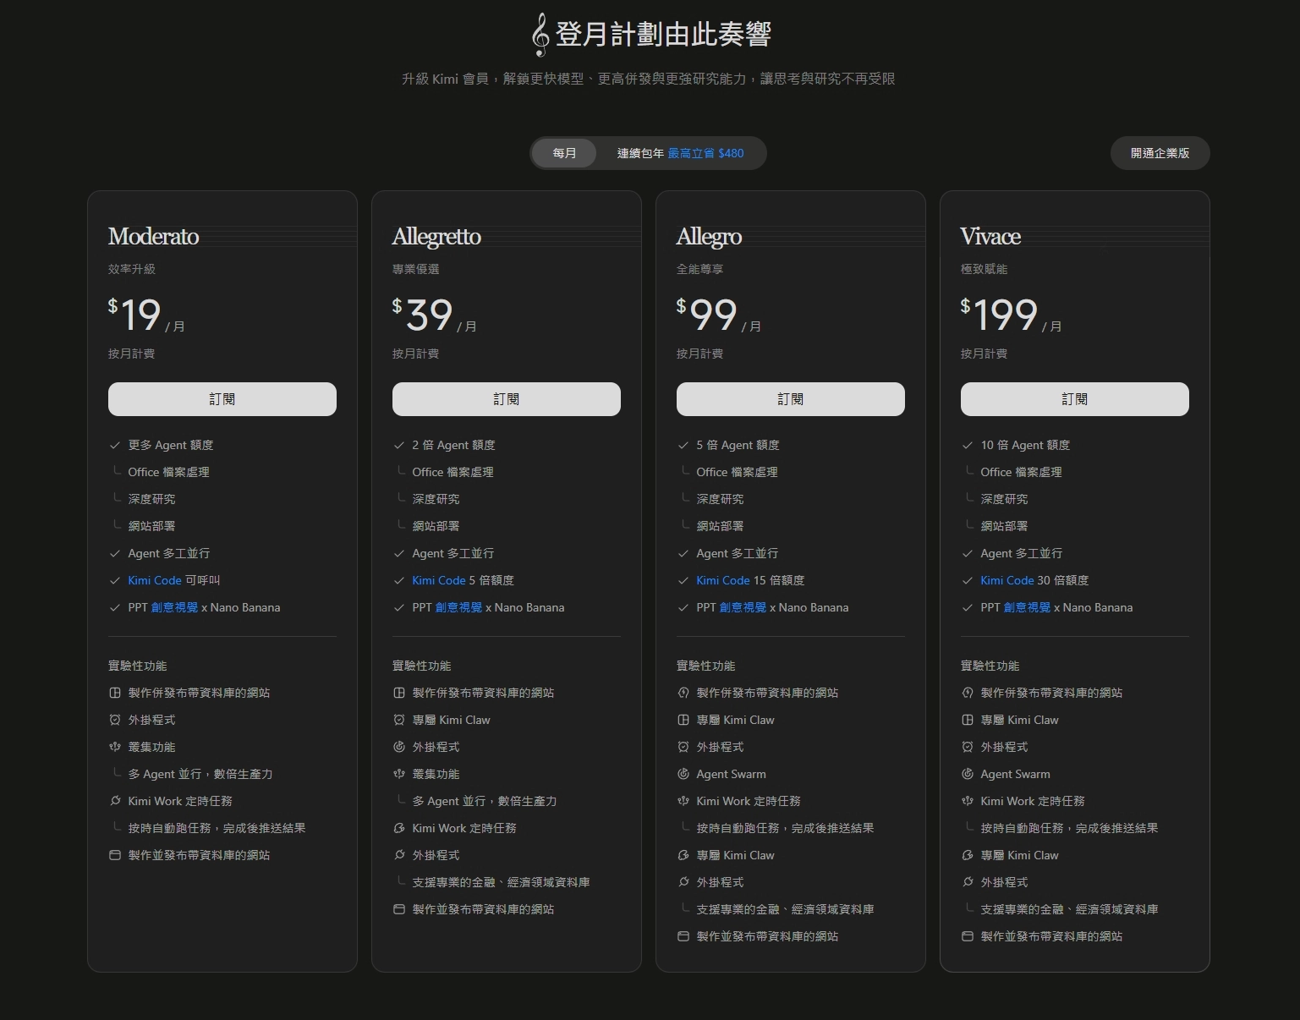Click the Vivace plan title

[x=990, y=236]
